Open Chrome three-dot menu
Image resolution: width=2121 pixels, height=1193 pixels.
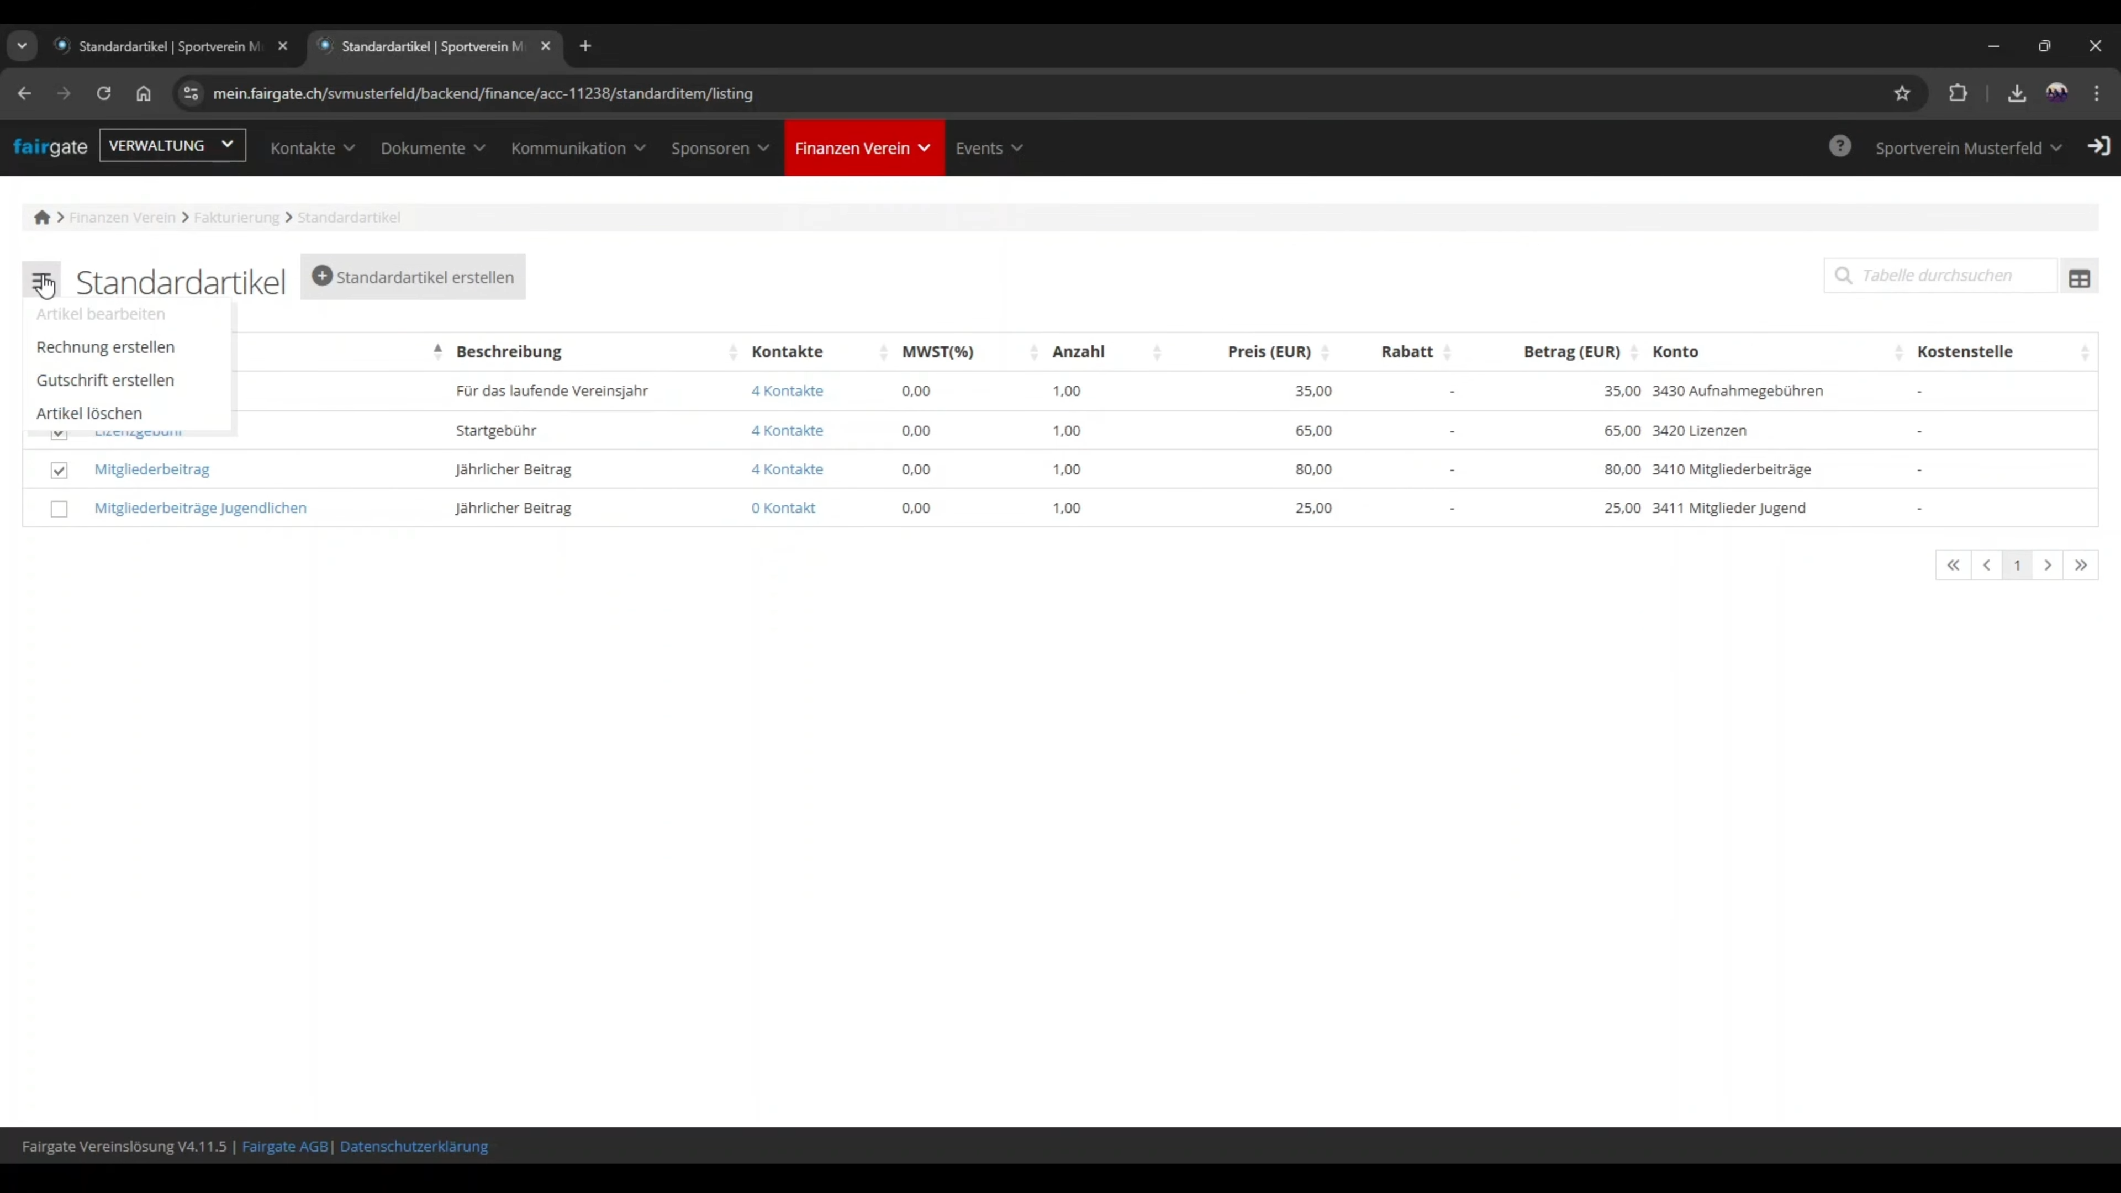(2096, 93)
